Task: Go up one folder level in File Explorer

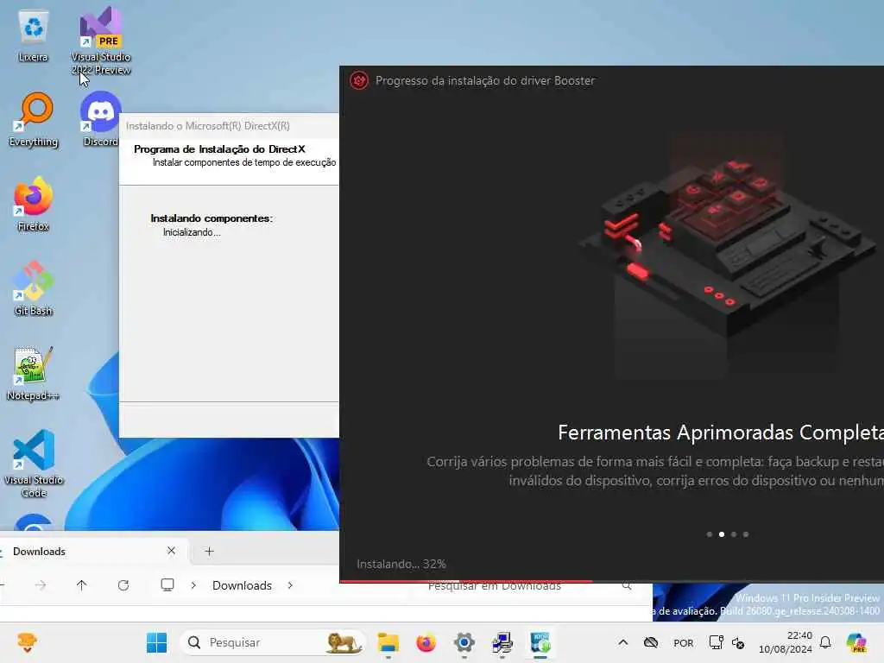Action: 82,585
